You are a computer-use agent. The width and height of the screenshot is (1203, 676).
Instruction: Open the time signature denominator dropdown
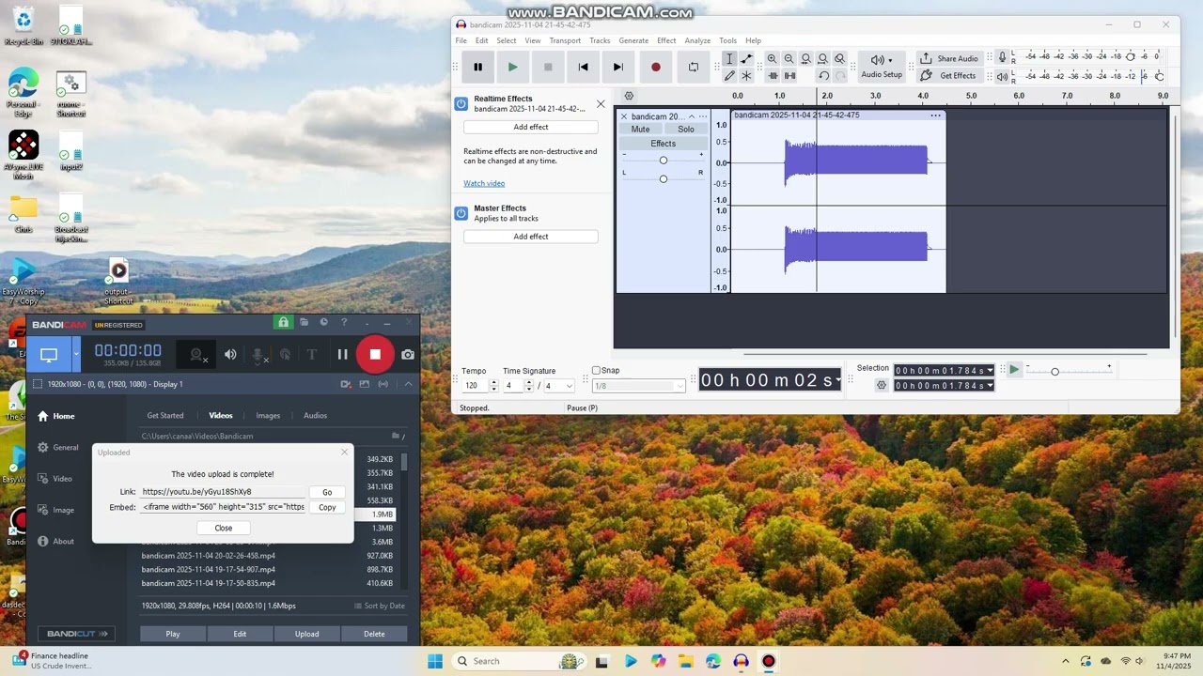[x=557, y=386]
